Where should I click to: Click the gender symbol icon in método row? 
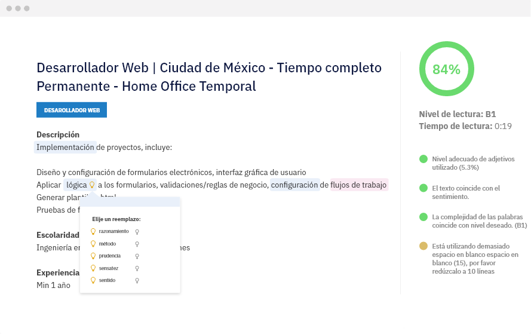(x=137, y=244)
